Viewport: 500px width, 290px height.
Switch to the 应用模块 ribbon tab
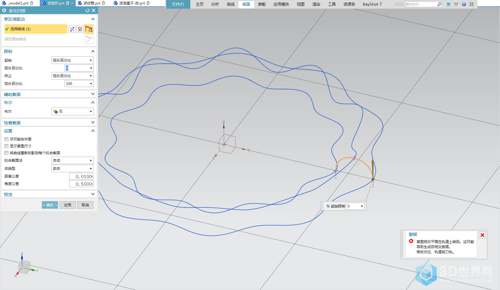pyautogui.click(x=281, y=4)
